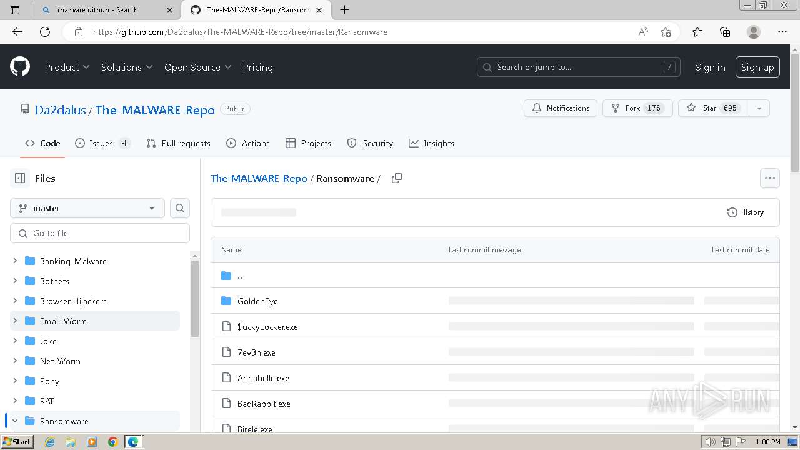Viewport: 800px width, 450px height.
Task: Open the Start menu
Action: [x=17, y=442]
